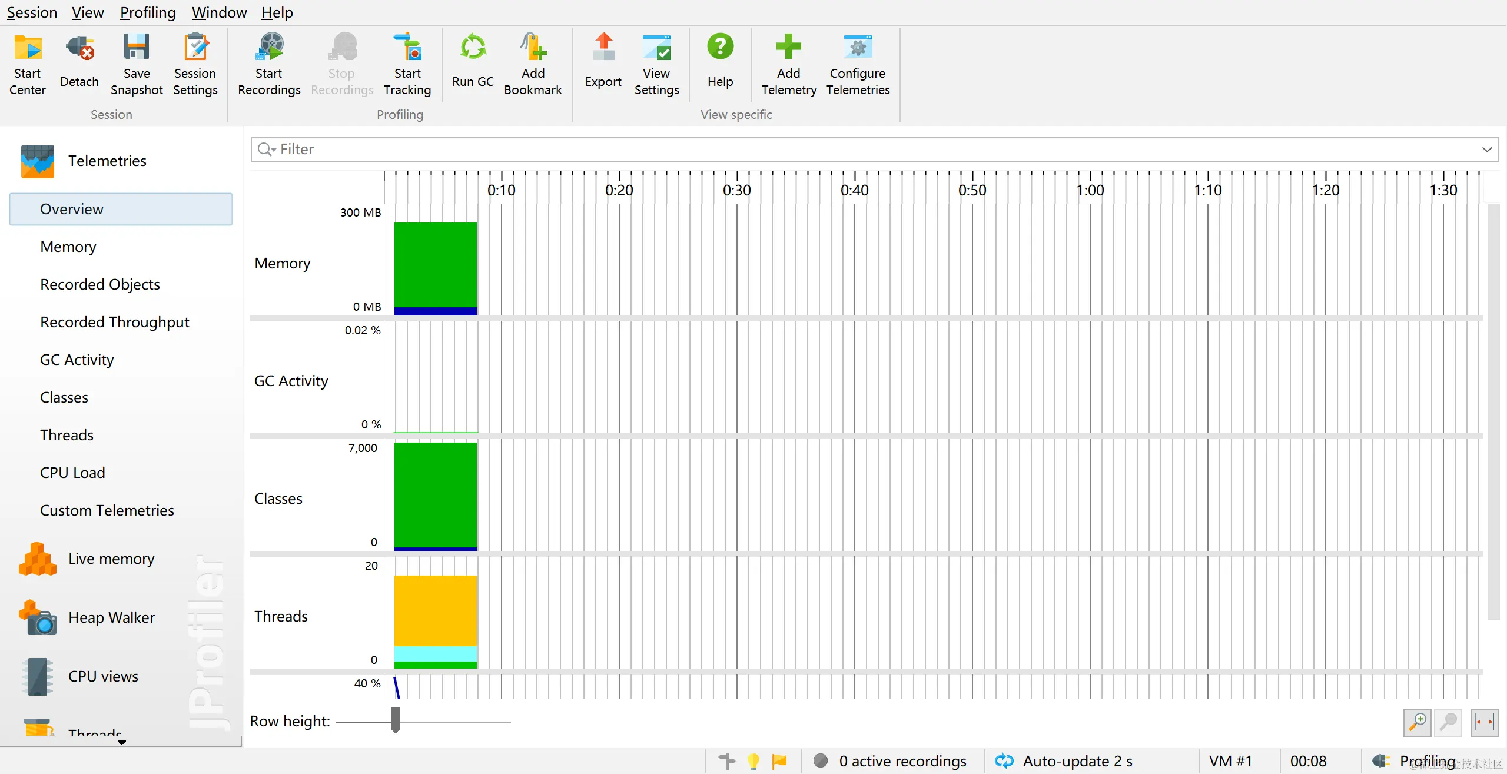
Task: Toggle auto-update in status bar
Action: click(x=1004, y=761)
